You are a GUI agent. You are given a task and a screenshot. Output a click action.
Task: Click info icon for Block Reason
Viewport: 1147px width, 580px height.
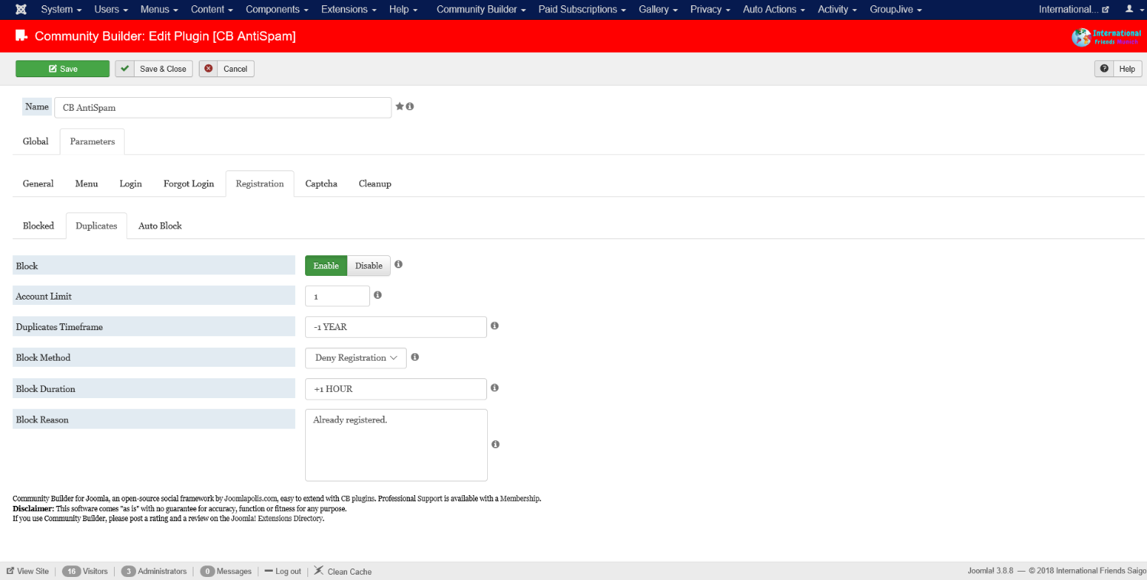[496, 444]
